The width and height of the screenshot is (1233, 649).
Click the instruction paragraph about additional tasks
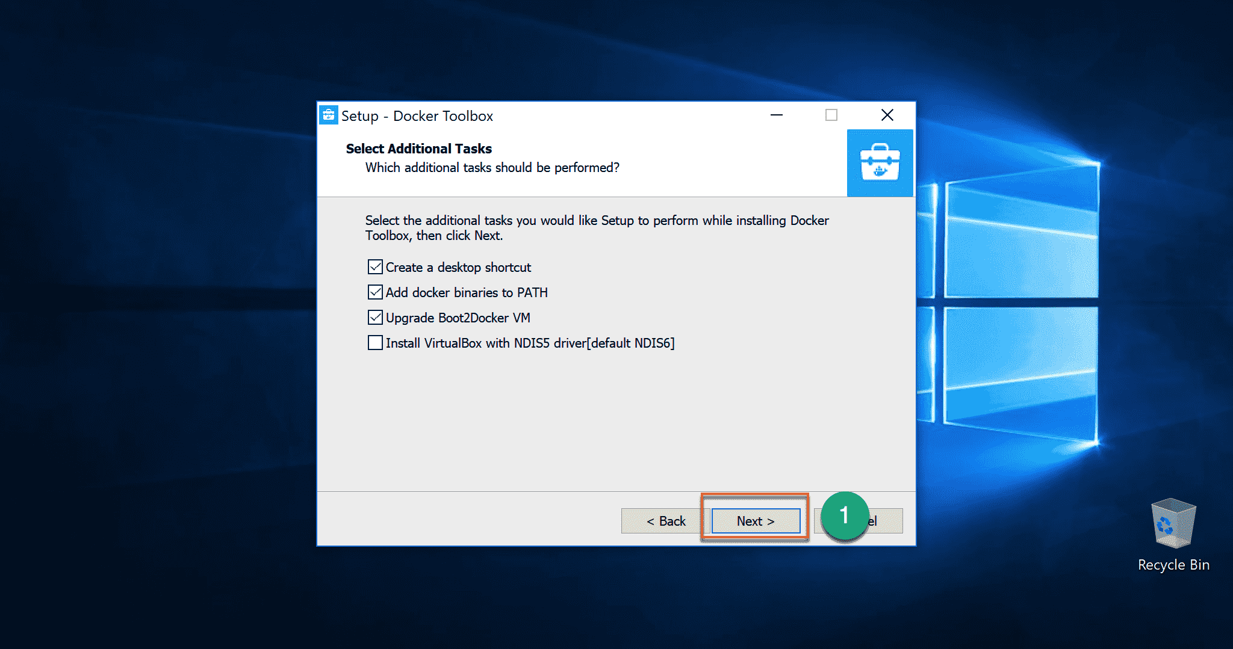click(597, 228)
